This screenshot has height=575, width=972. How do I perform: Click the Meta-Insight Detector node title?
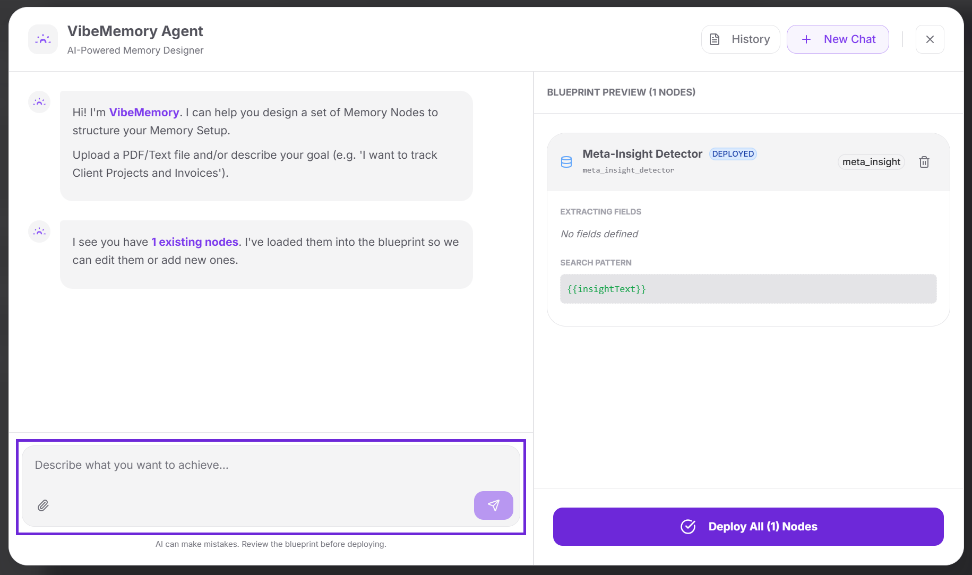point(642,154)
